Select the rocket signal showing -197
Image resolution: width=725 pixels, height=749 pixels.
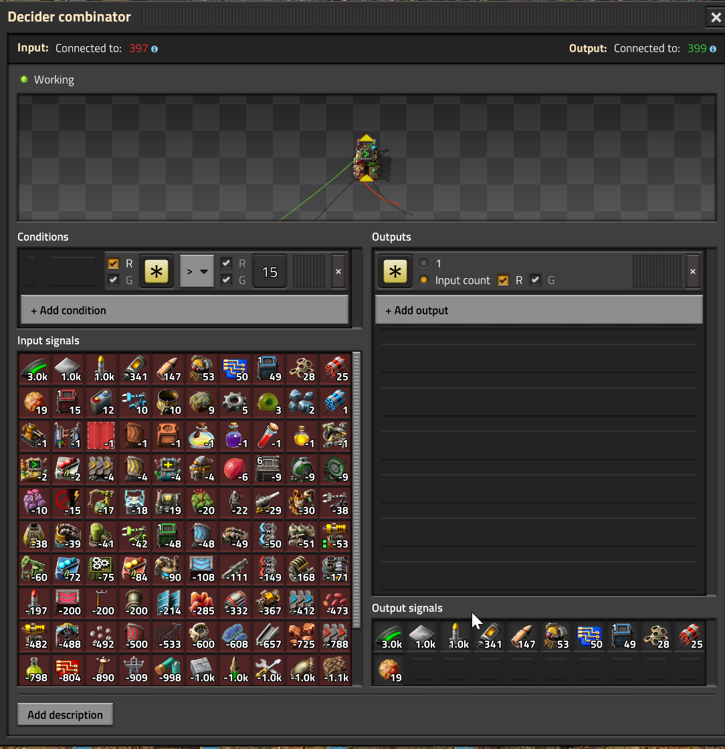coord(34,603)
